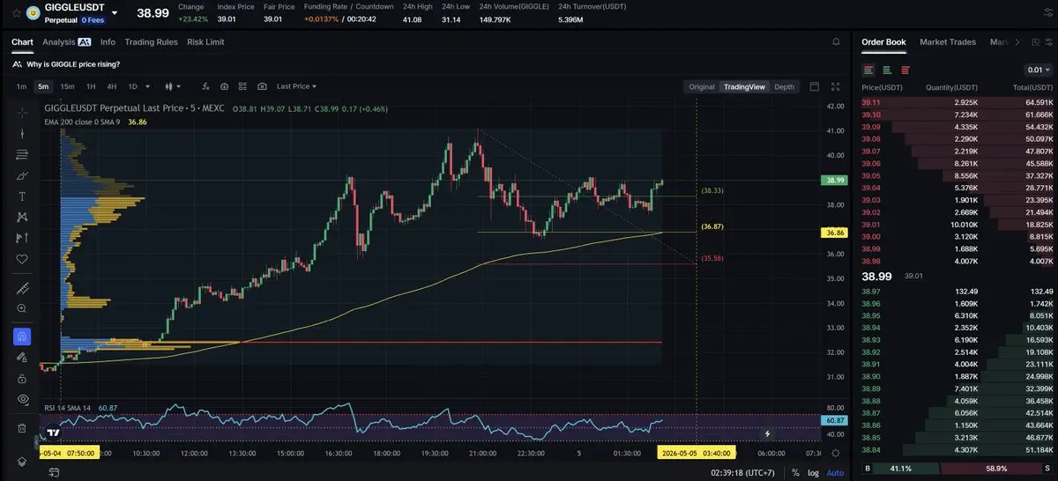Open the Fibonacci retracement tool group
This screenshot has height=481, width=1058.
tap(23, 154)
